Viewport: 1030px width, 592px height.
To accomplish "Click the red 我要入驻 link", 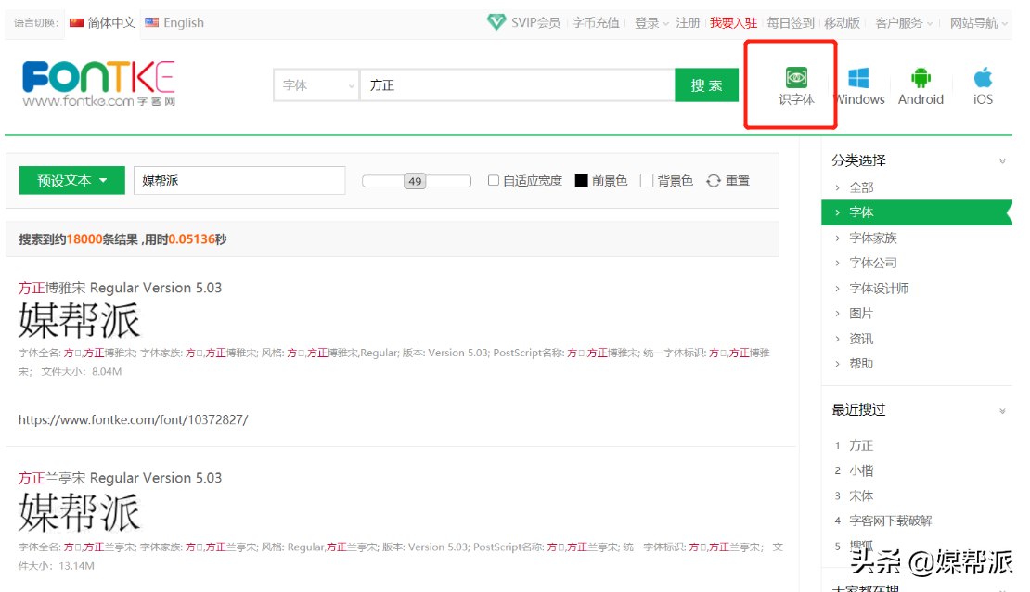I will pos(733,23).
